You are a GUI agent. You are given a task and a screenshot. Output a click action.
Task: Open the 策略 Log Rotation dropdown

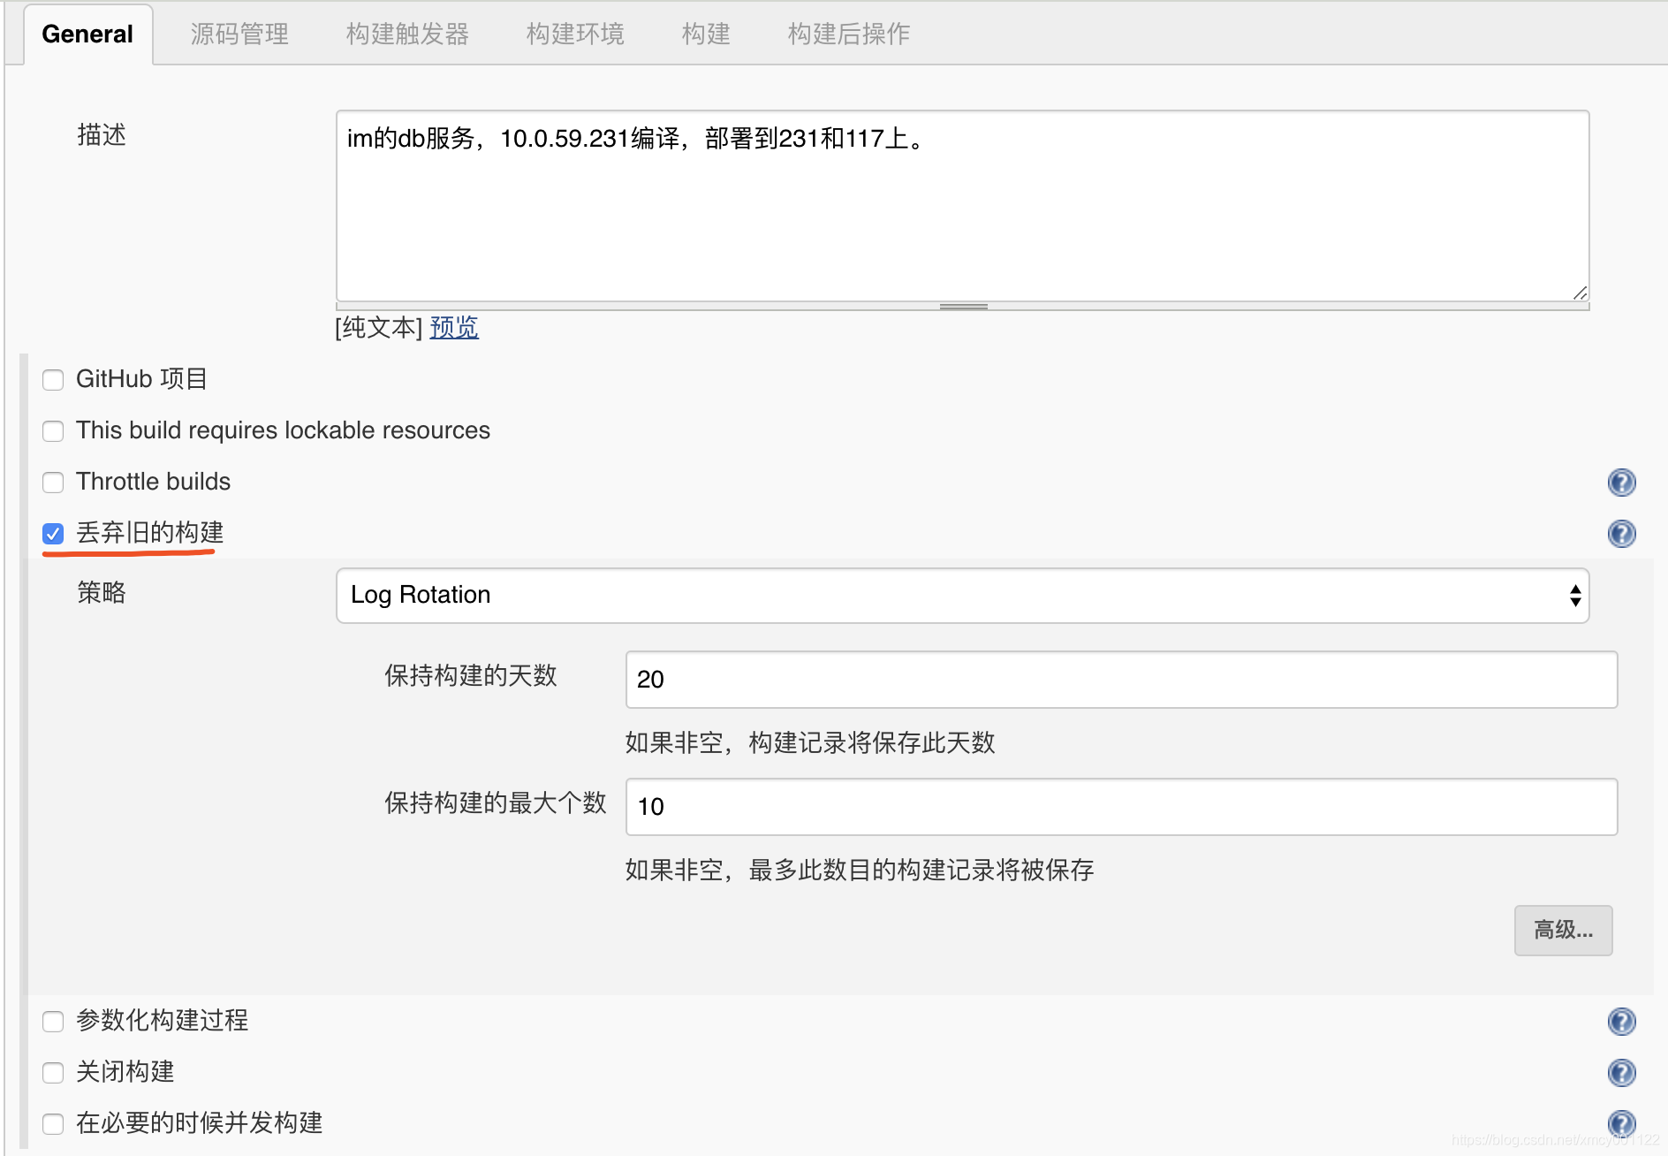click(962, 596)
